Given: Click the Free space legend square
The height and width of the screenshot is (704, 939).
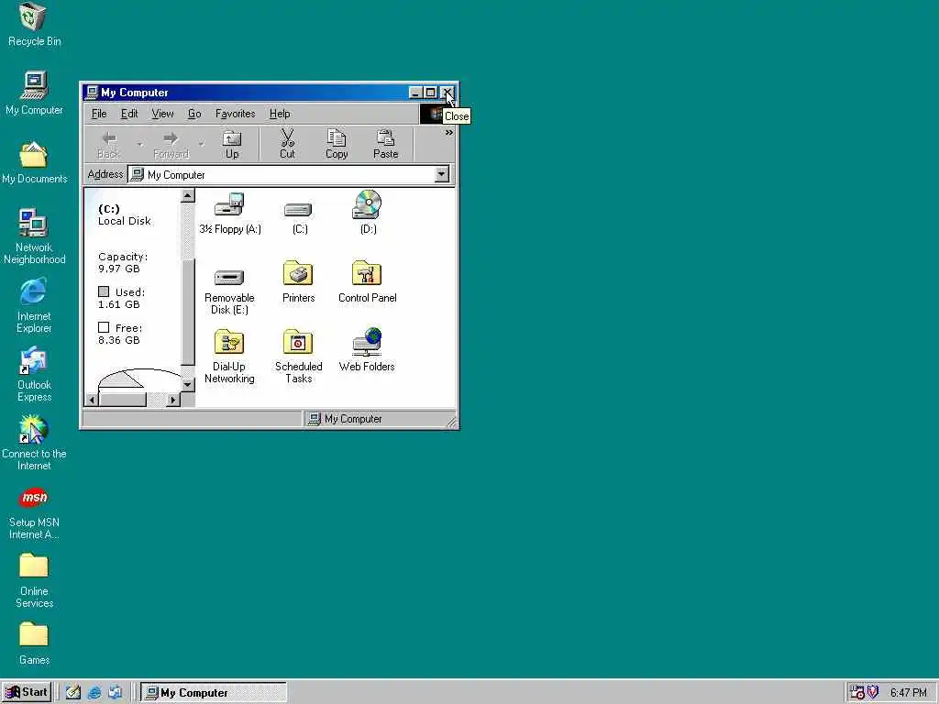Looking at the screenshot, I should coord(104,327).
